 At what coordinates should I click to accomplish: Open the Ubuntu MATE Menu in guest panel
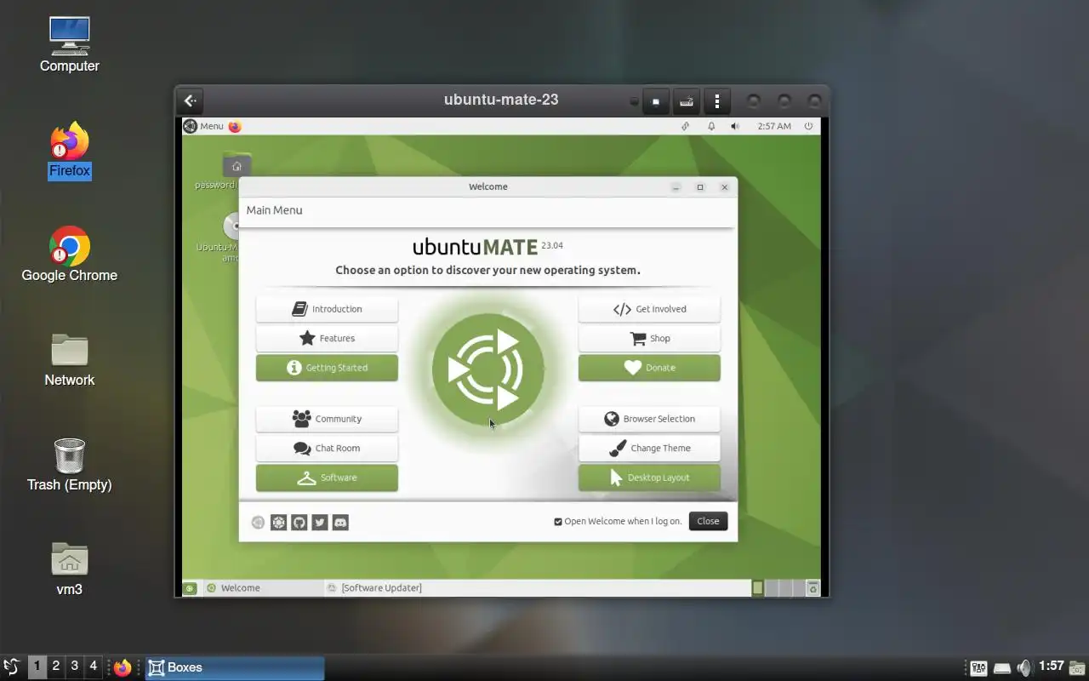point(203,126)
